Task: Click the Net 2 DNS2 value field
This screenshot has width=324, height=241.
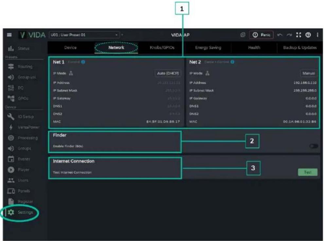Action: (x=311, y=114)
